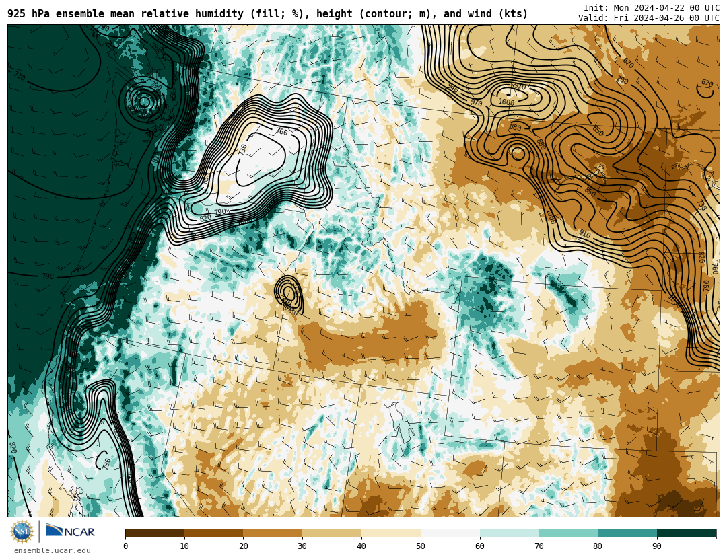Click the 80-90% dark teal colorbar segment
Screen dimensions: 727x559
[x=627, y=533]
